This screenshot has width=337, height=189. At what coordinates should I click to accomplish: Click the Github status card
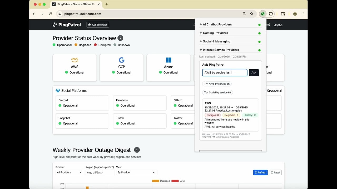(183, 103)
